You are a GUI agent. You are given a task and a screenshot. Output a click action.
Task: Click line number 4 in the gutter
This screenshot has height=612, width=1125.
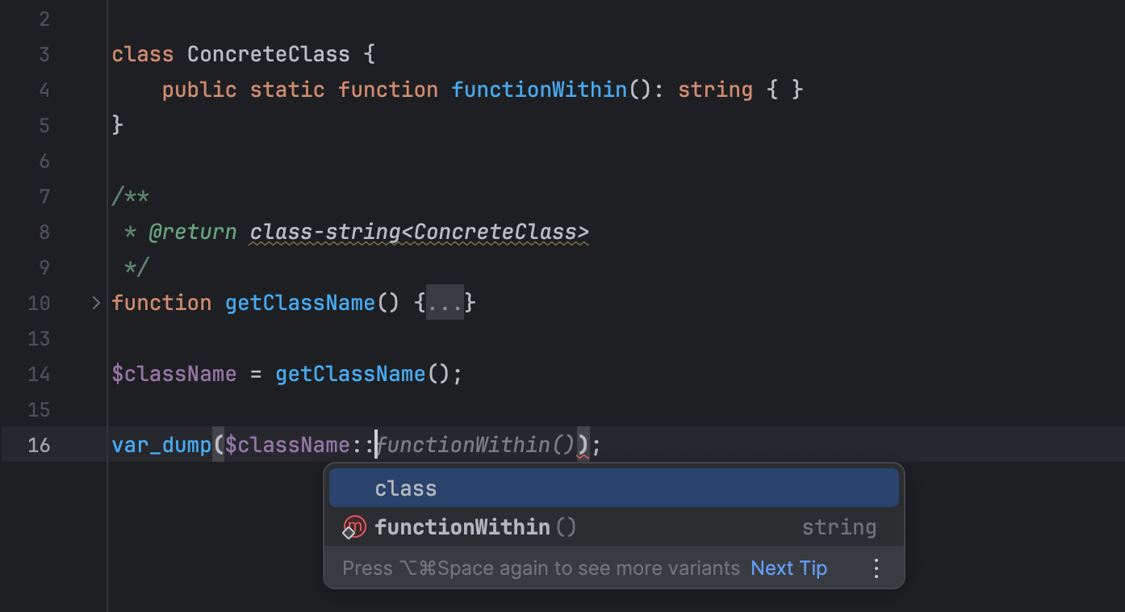(44, 90)
